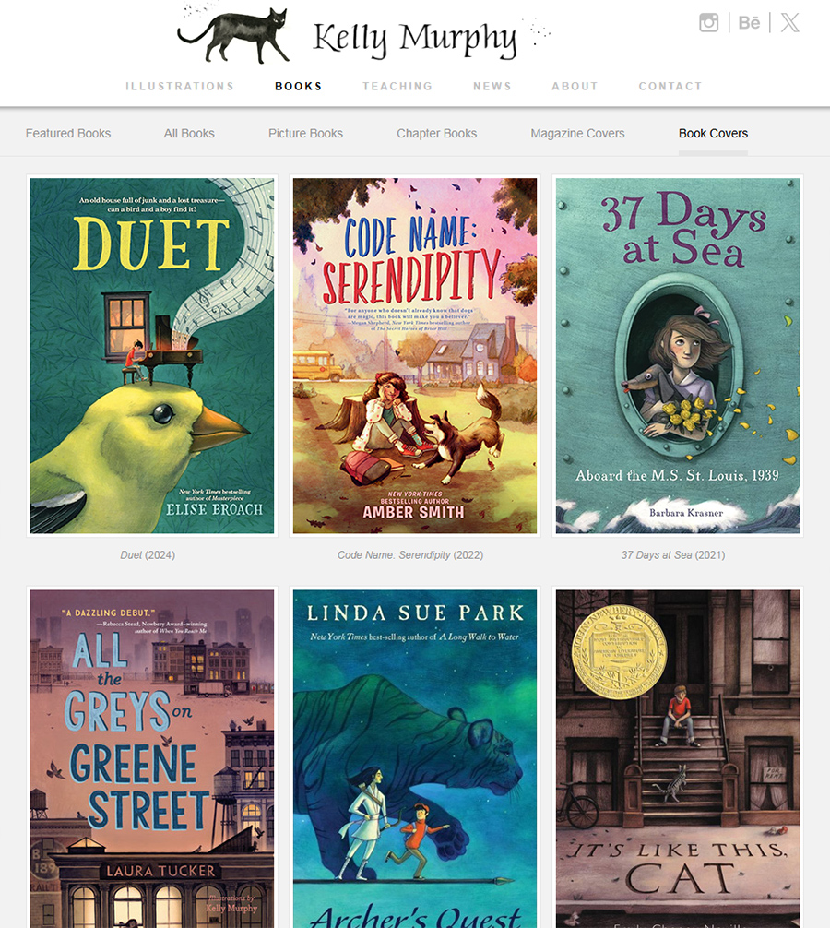Go to the About page
The width and height of the screenshot is (830, 928).
pos(575,87)
